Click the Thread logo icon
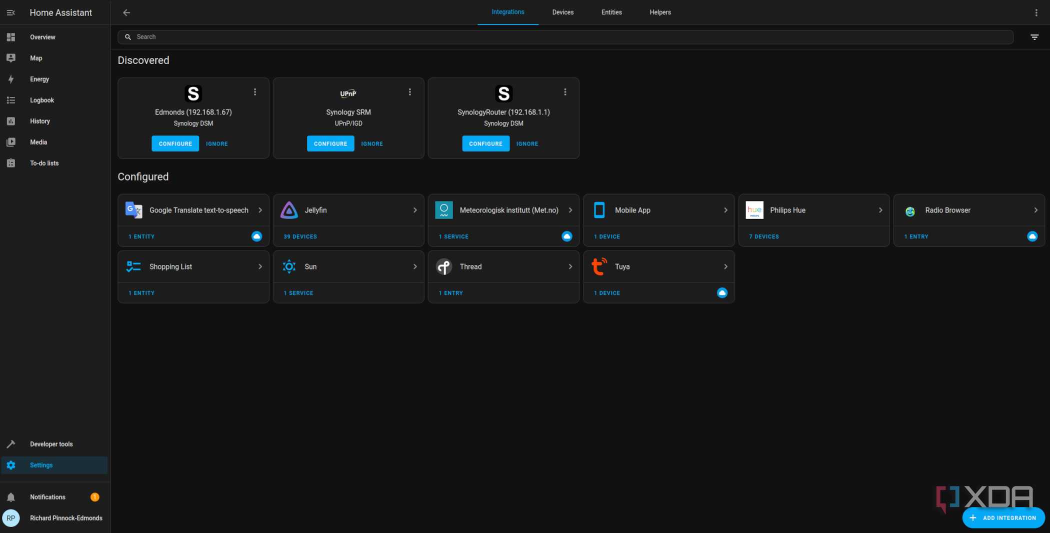 click(444, 266)
